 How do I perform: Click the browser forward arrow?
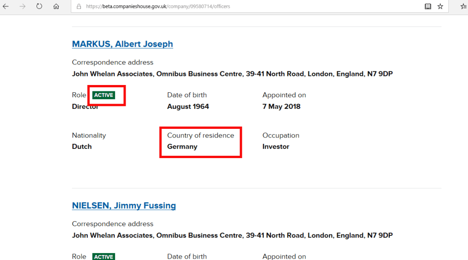(x=22, y=6)
